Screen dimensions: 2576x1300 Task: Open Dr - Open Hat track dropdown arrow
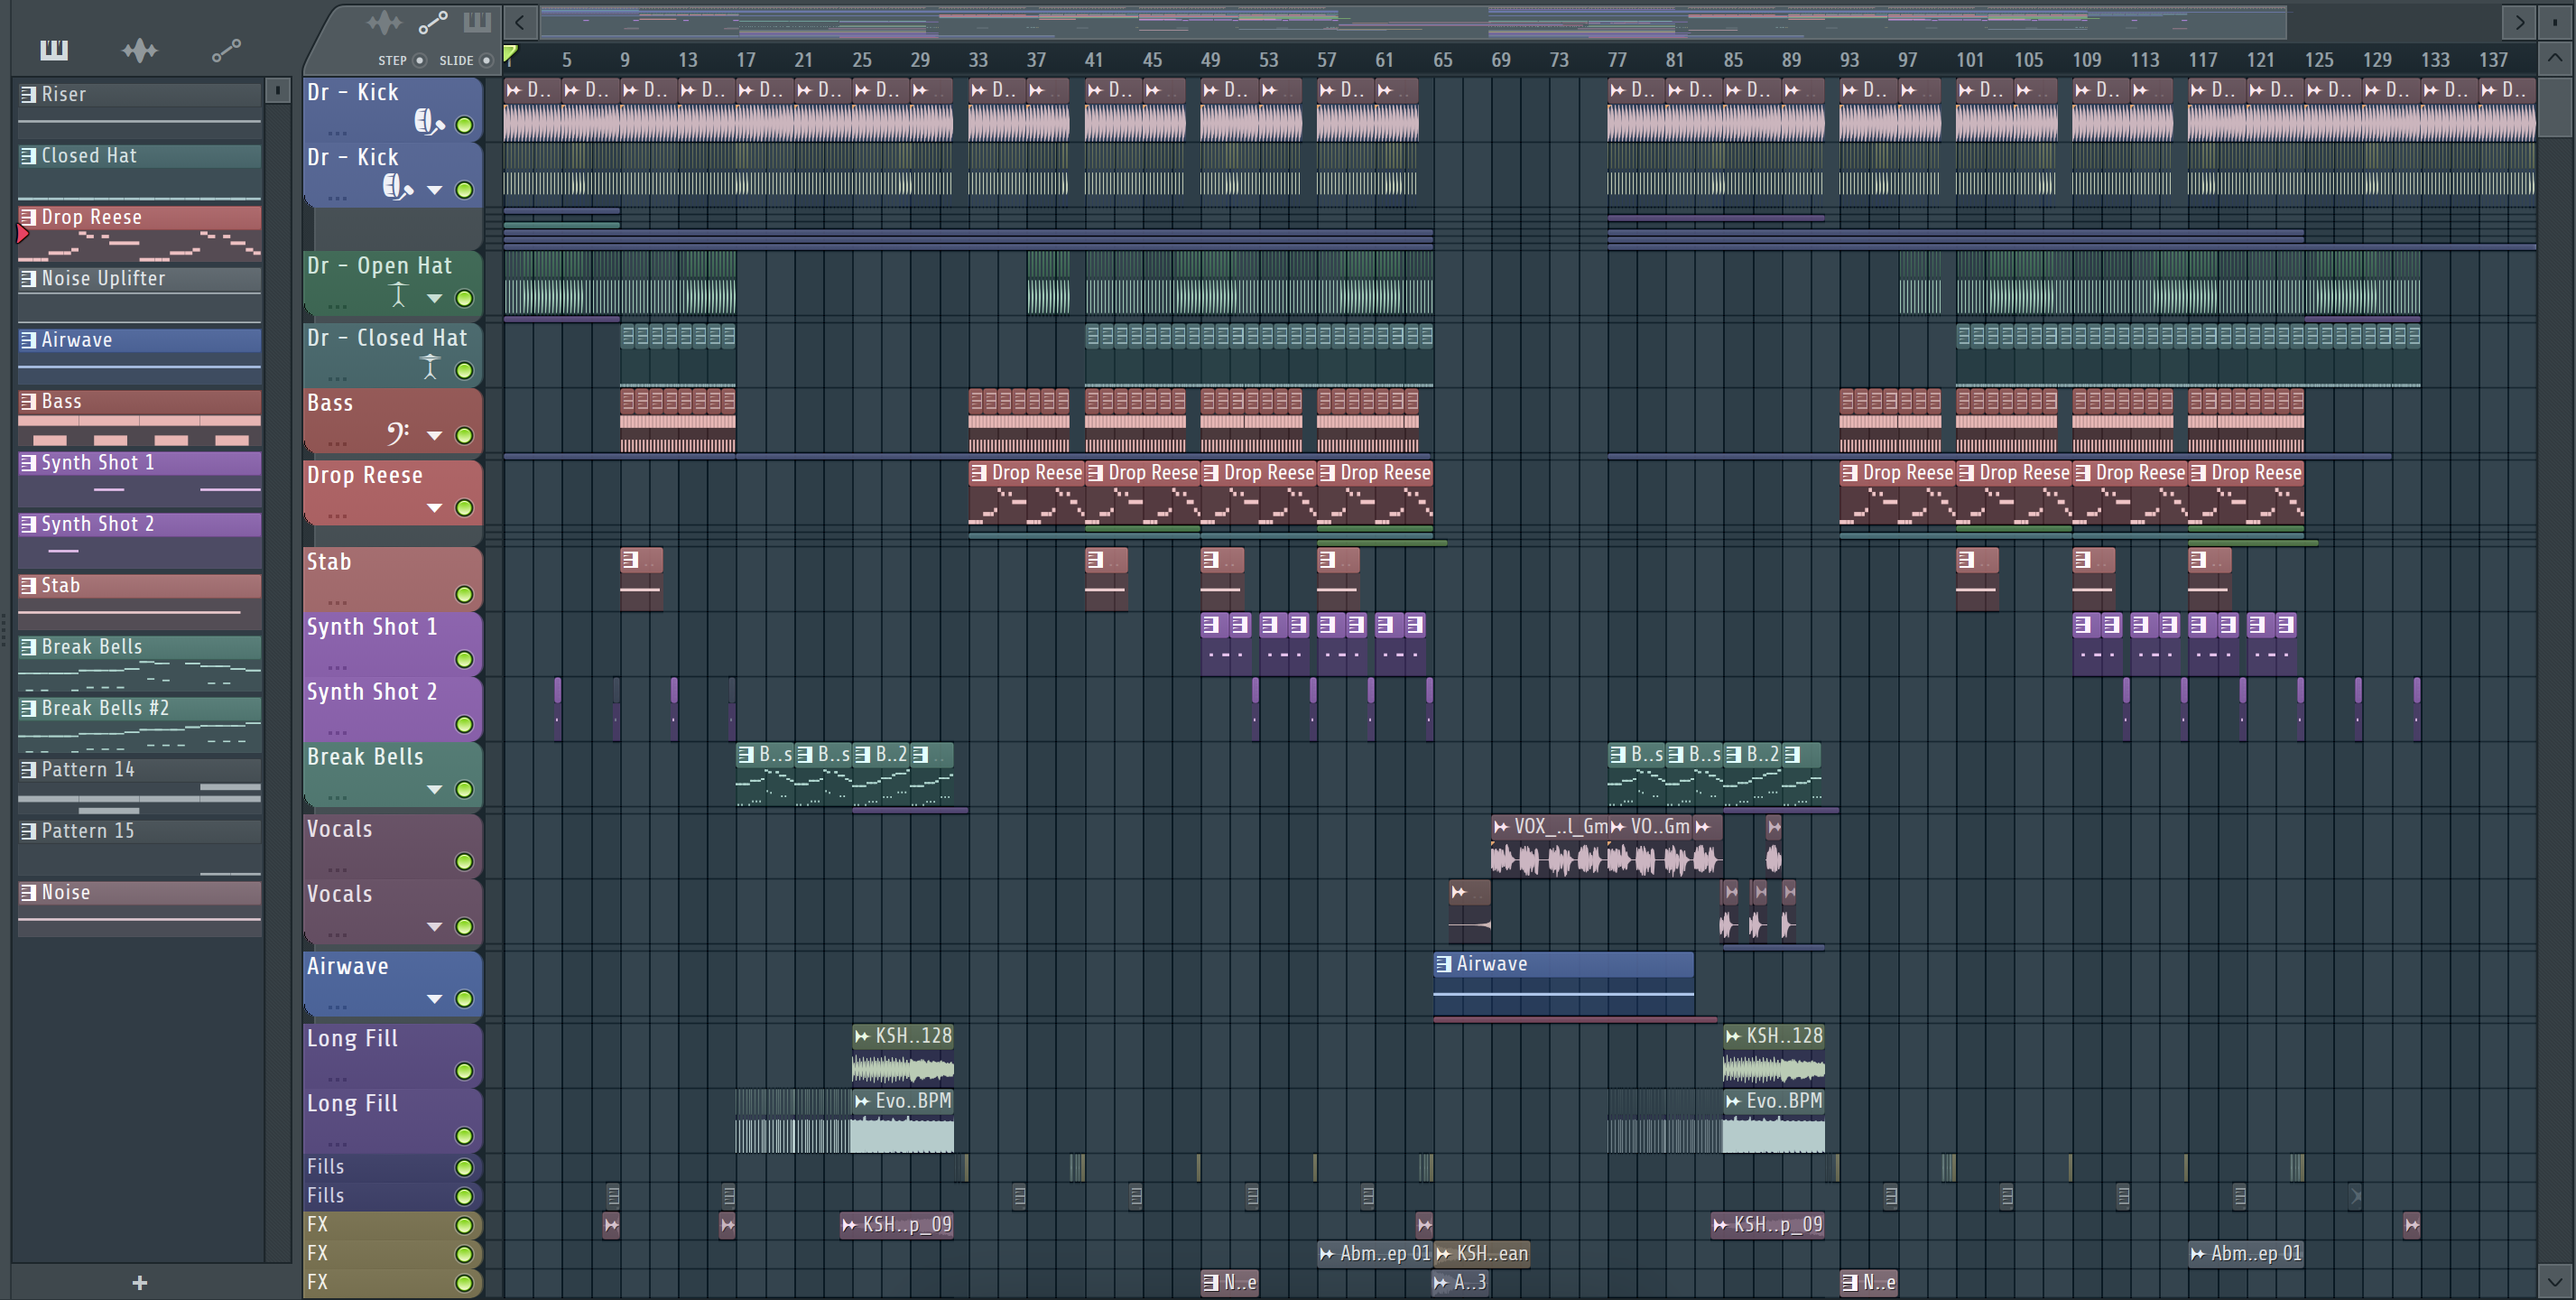tap(434, 298)
